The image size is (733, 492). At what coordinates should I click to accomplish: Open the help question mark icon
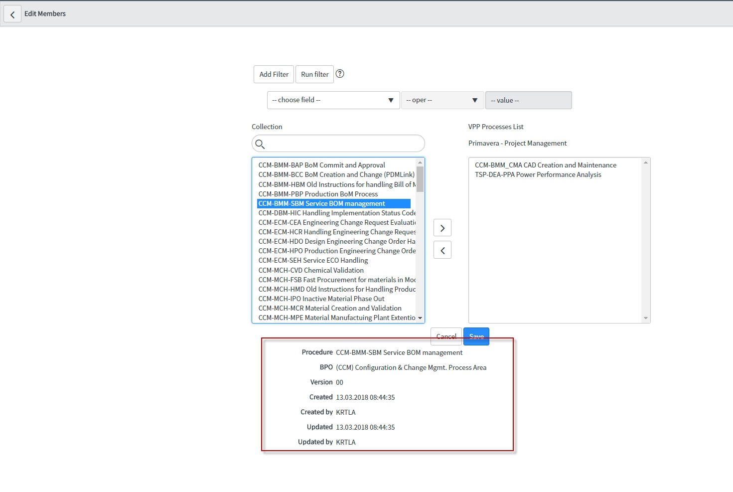pyautogui.click(x=340, y=73)
